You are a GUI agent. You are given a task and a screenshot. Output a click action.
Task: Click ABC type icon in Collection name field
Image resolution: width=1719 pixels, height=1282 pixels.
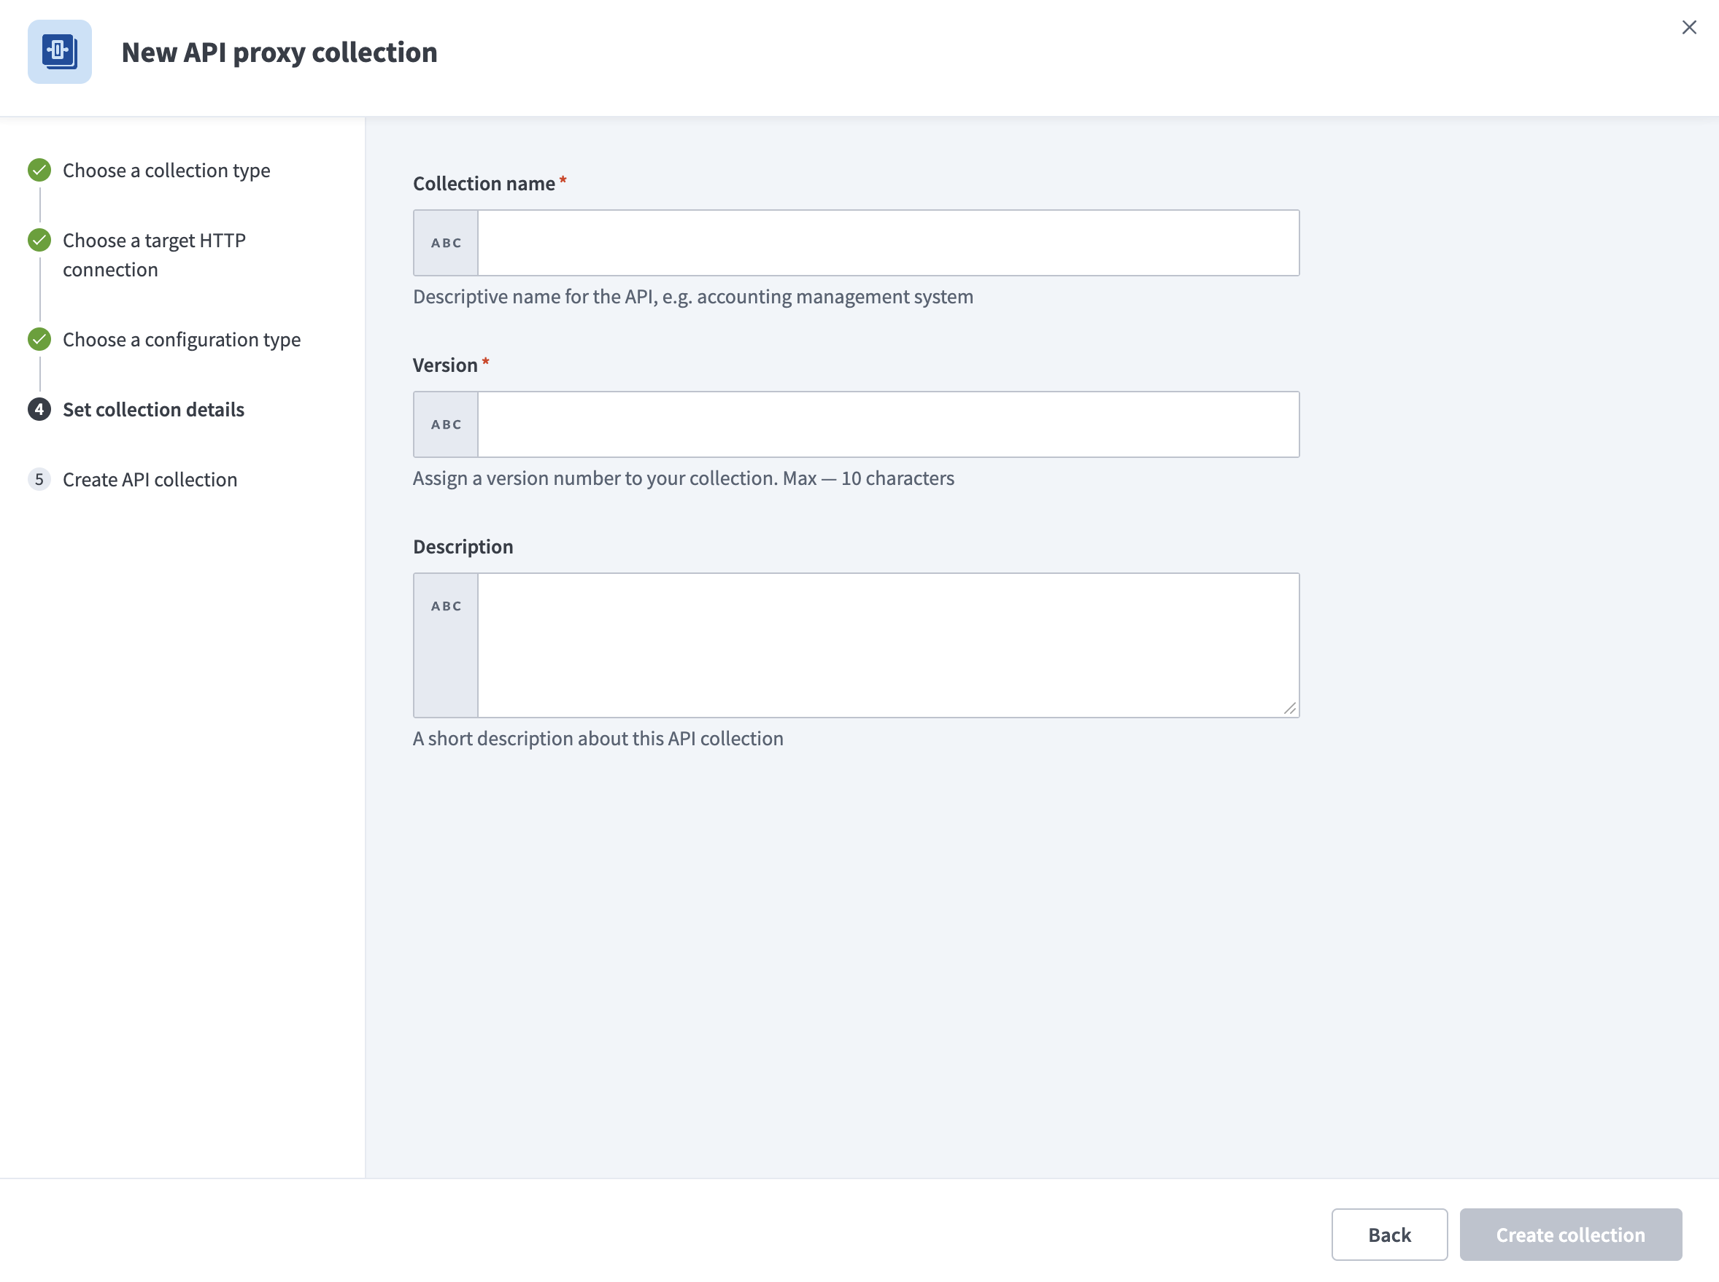click(447, 243)
